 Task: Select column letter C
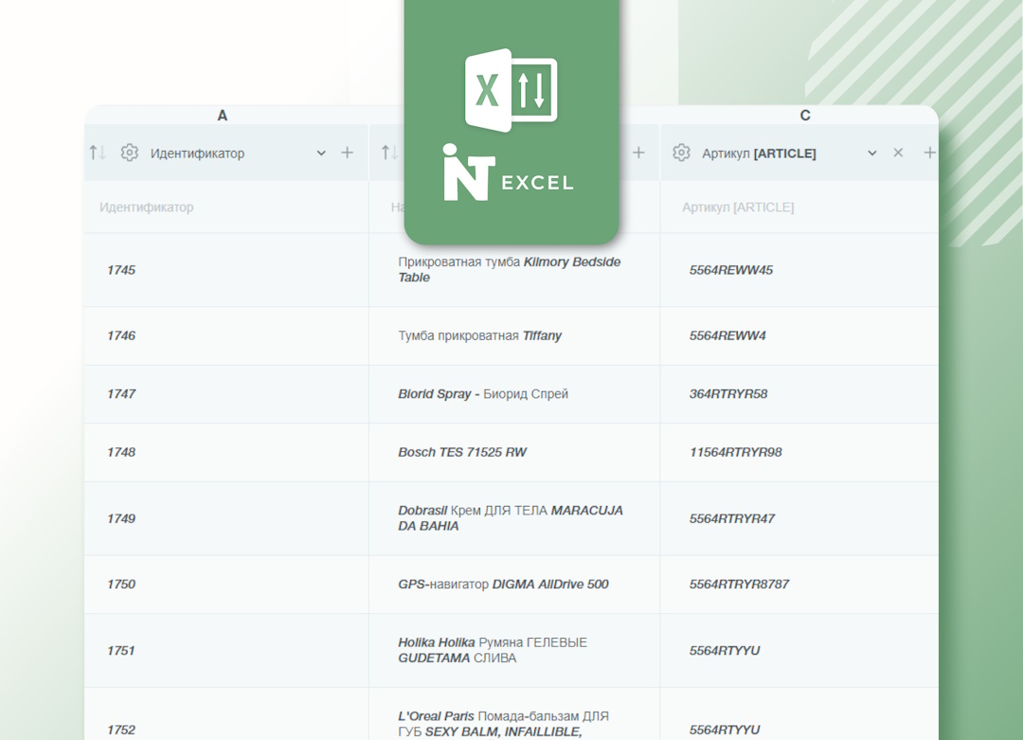pos(805,116)
